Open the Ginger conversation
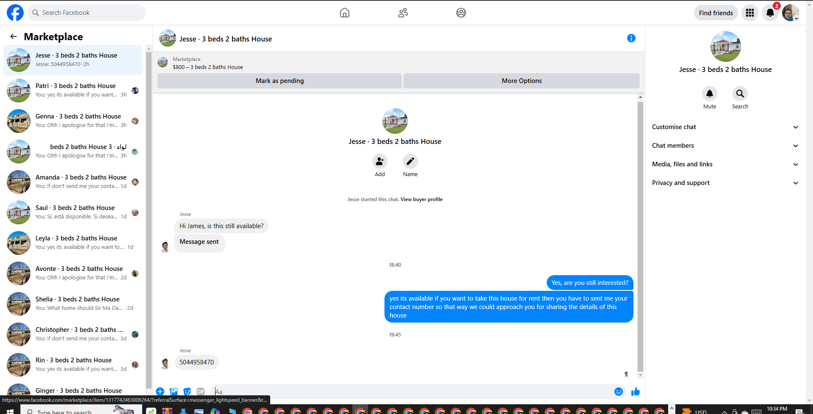Screen dimensions: 813x414 click(72, 389)
